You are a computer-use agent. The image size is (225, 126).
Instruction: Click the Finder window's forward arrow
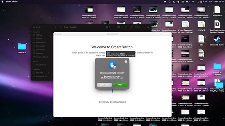[60, 27]
